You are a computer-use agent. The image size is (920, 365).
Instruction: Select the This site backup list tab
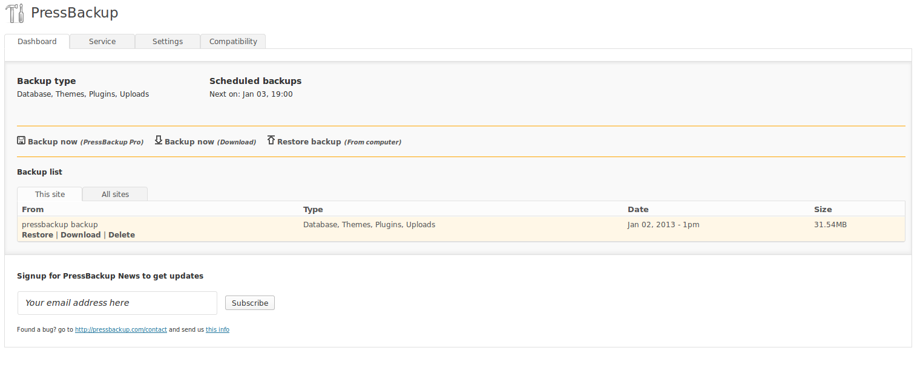[x=50, y=194]
